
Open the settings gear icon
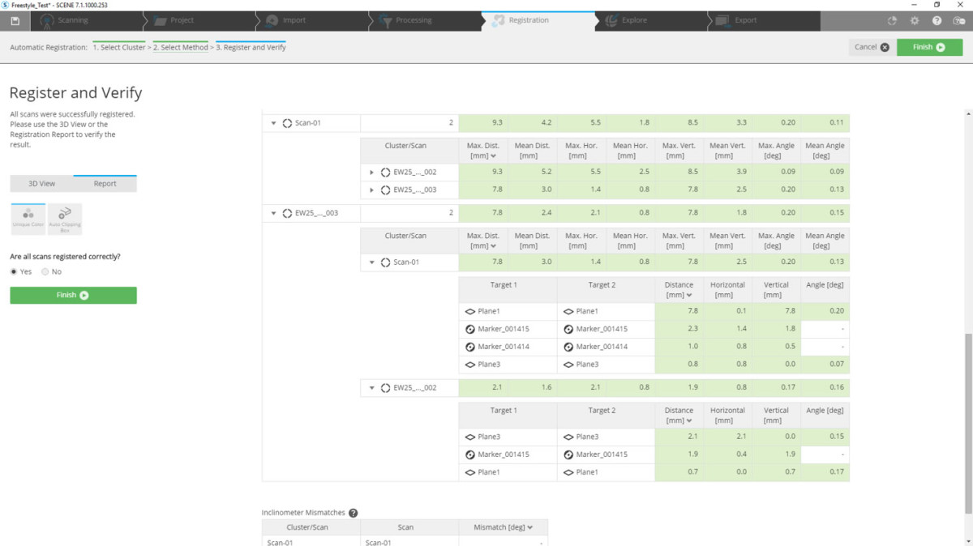click(x=915, y=20)
